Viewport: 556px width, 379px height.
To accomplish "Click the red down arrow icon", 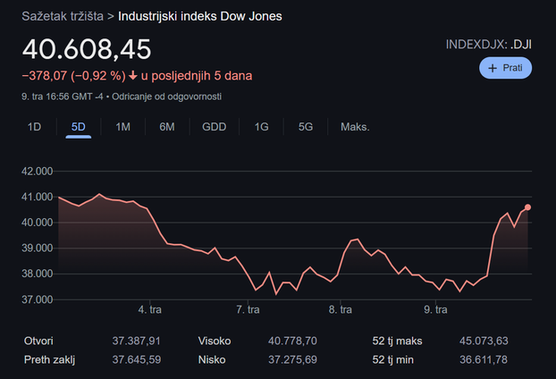I will click(x=133, y=75).
